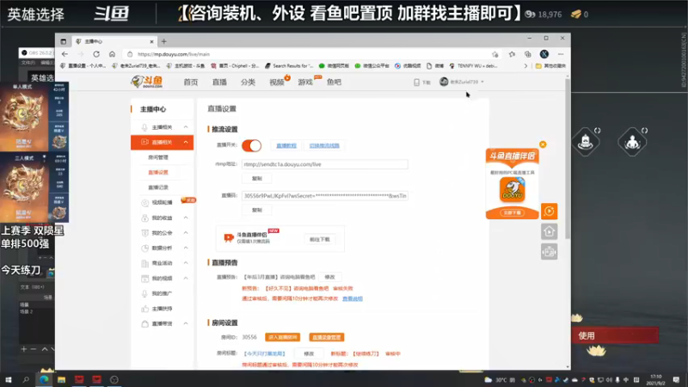
Task: Click the address bar URL mp.douyu.com
Action: point(174,54)
